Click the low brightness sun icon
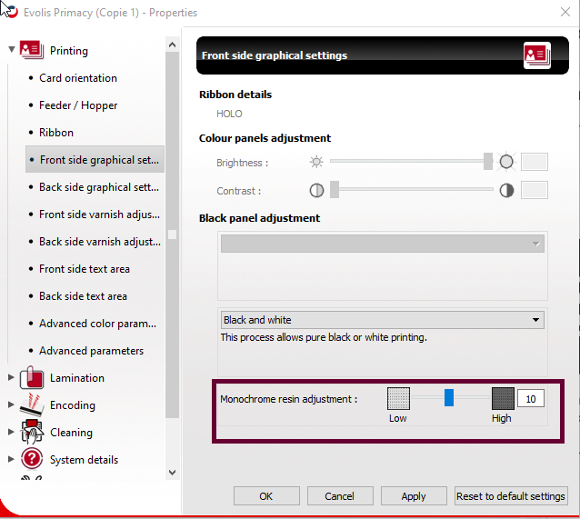Screen dimensions: 580x519 tap(316, 162)
